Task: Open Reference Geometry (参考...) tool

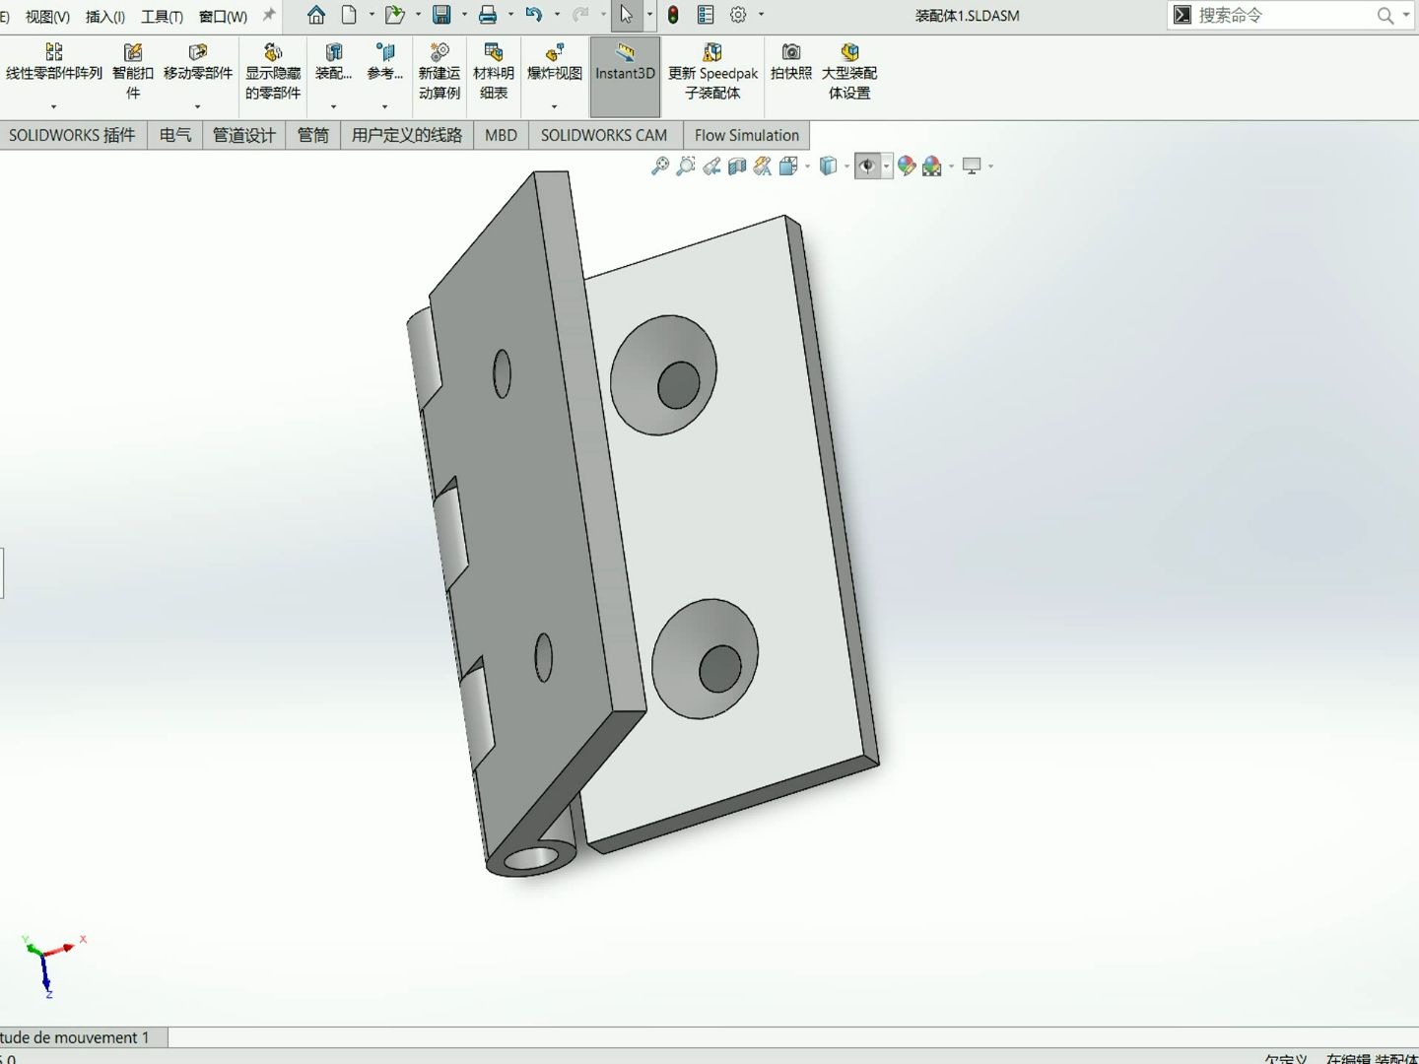Action: point(385,62)
